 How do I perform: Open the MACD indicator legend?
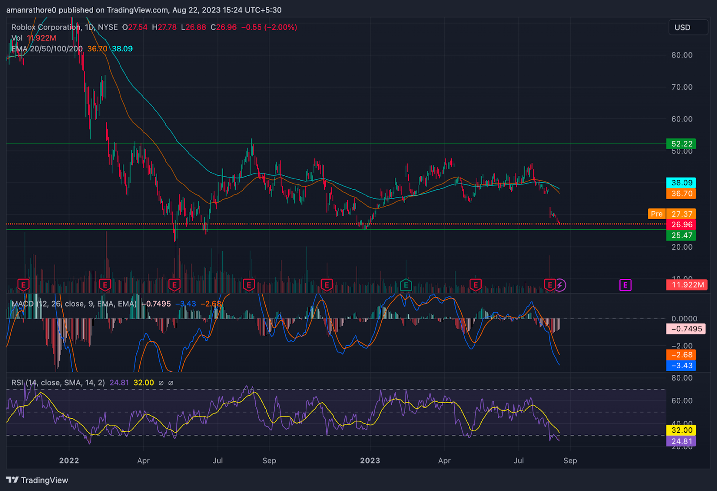click(74, 304)
